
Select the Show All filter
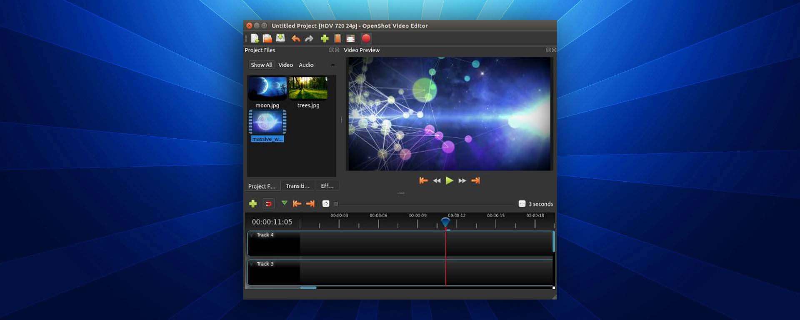(262, 65)
